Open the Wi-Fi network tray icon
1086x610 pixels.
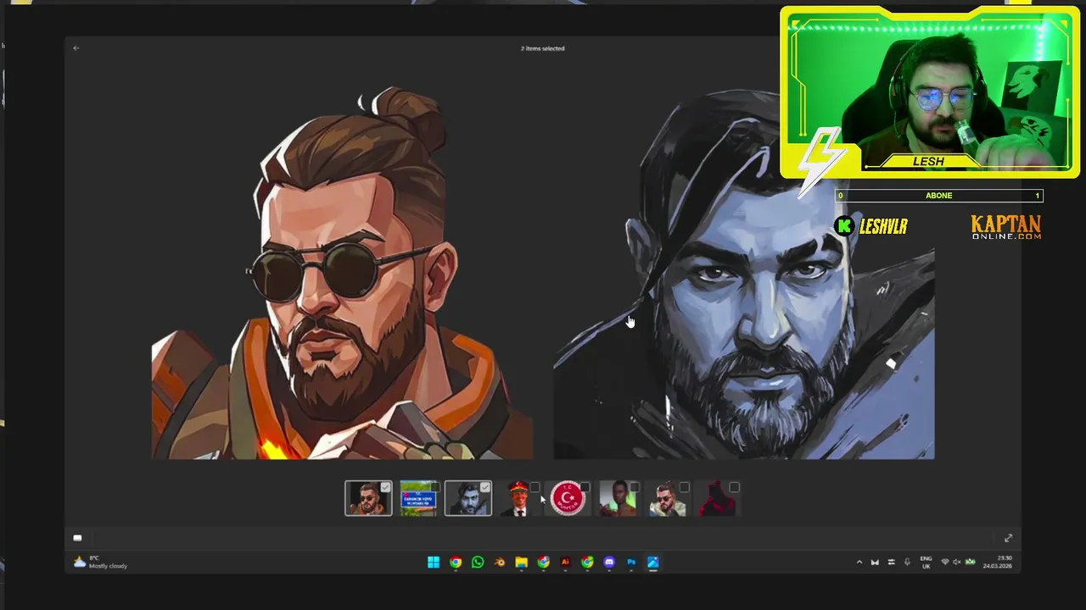click(x=945, y=562)
